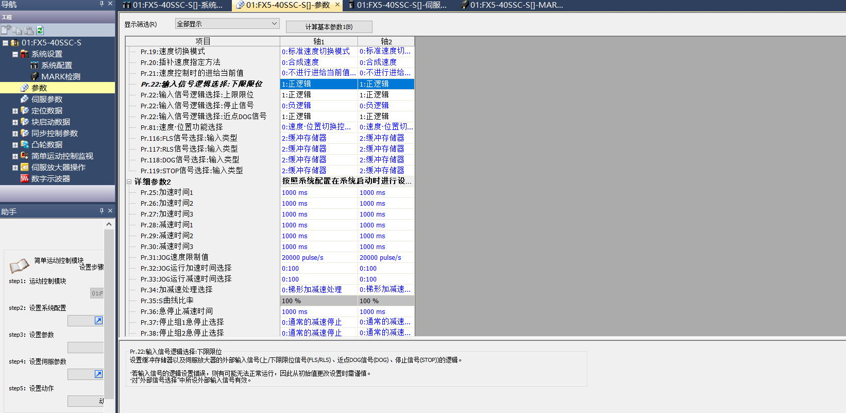
Task: Select 伺服参数 in navigation tree
Action: point(46,100)
